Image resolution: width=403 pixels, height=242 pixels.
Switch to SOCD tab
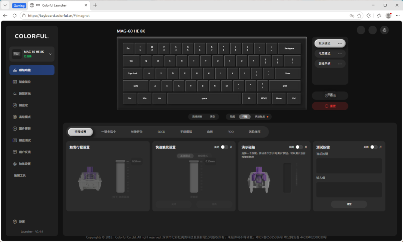162,132
